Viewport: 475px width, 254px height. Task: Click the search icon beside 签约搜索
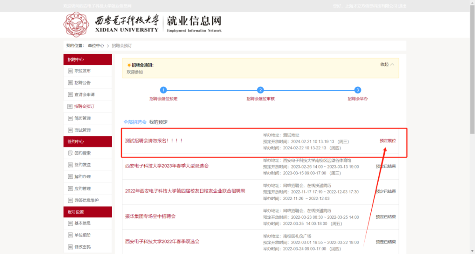click(x=70, y=153)
